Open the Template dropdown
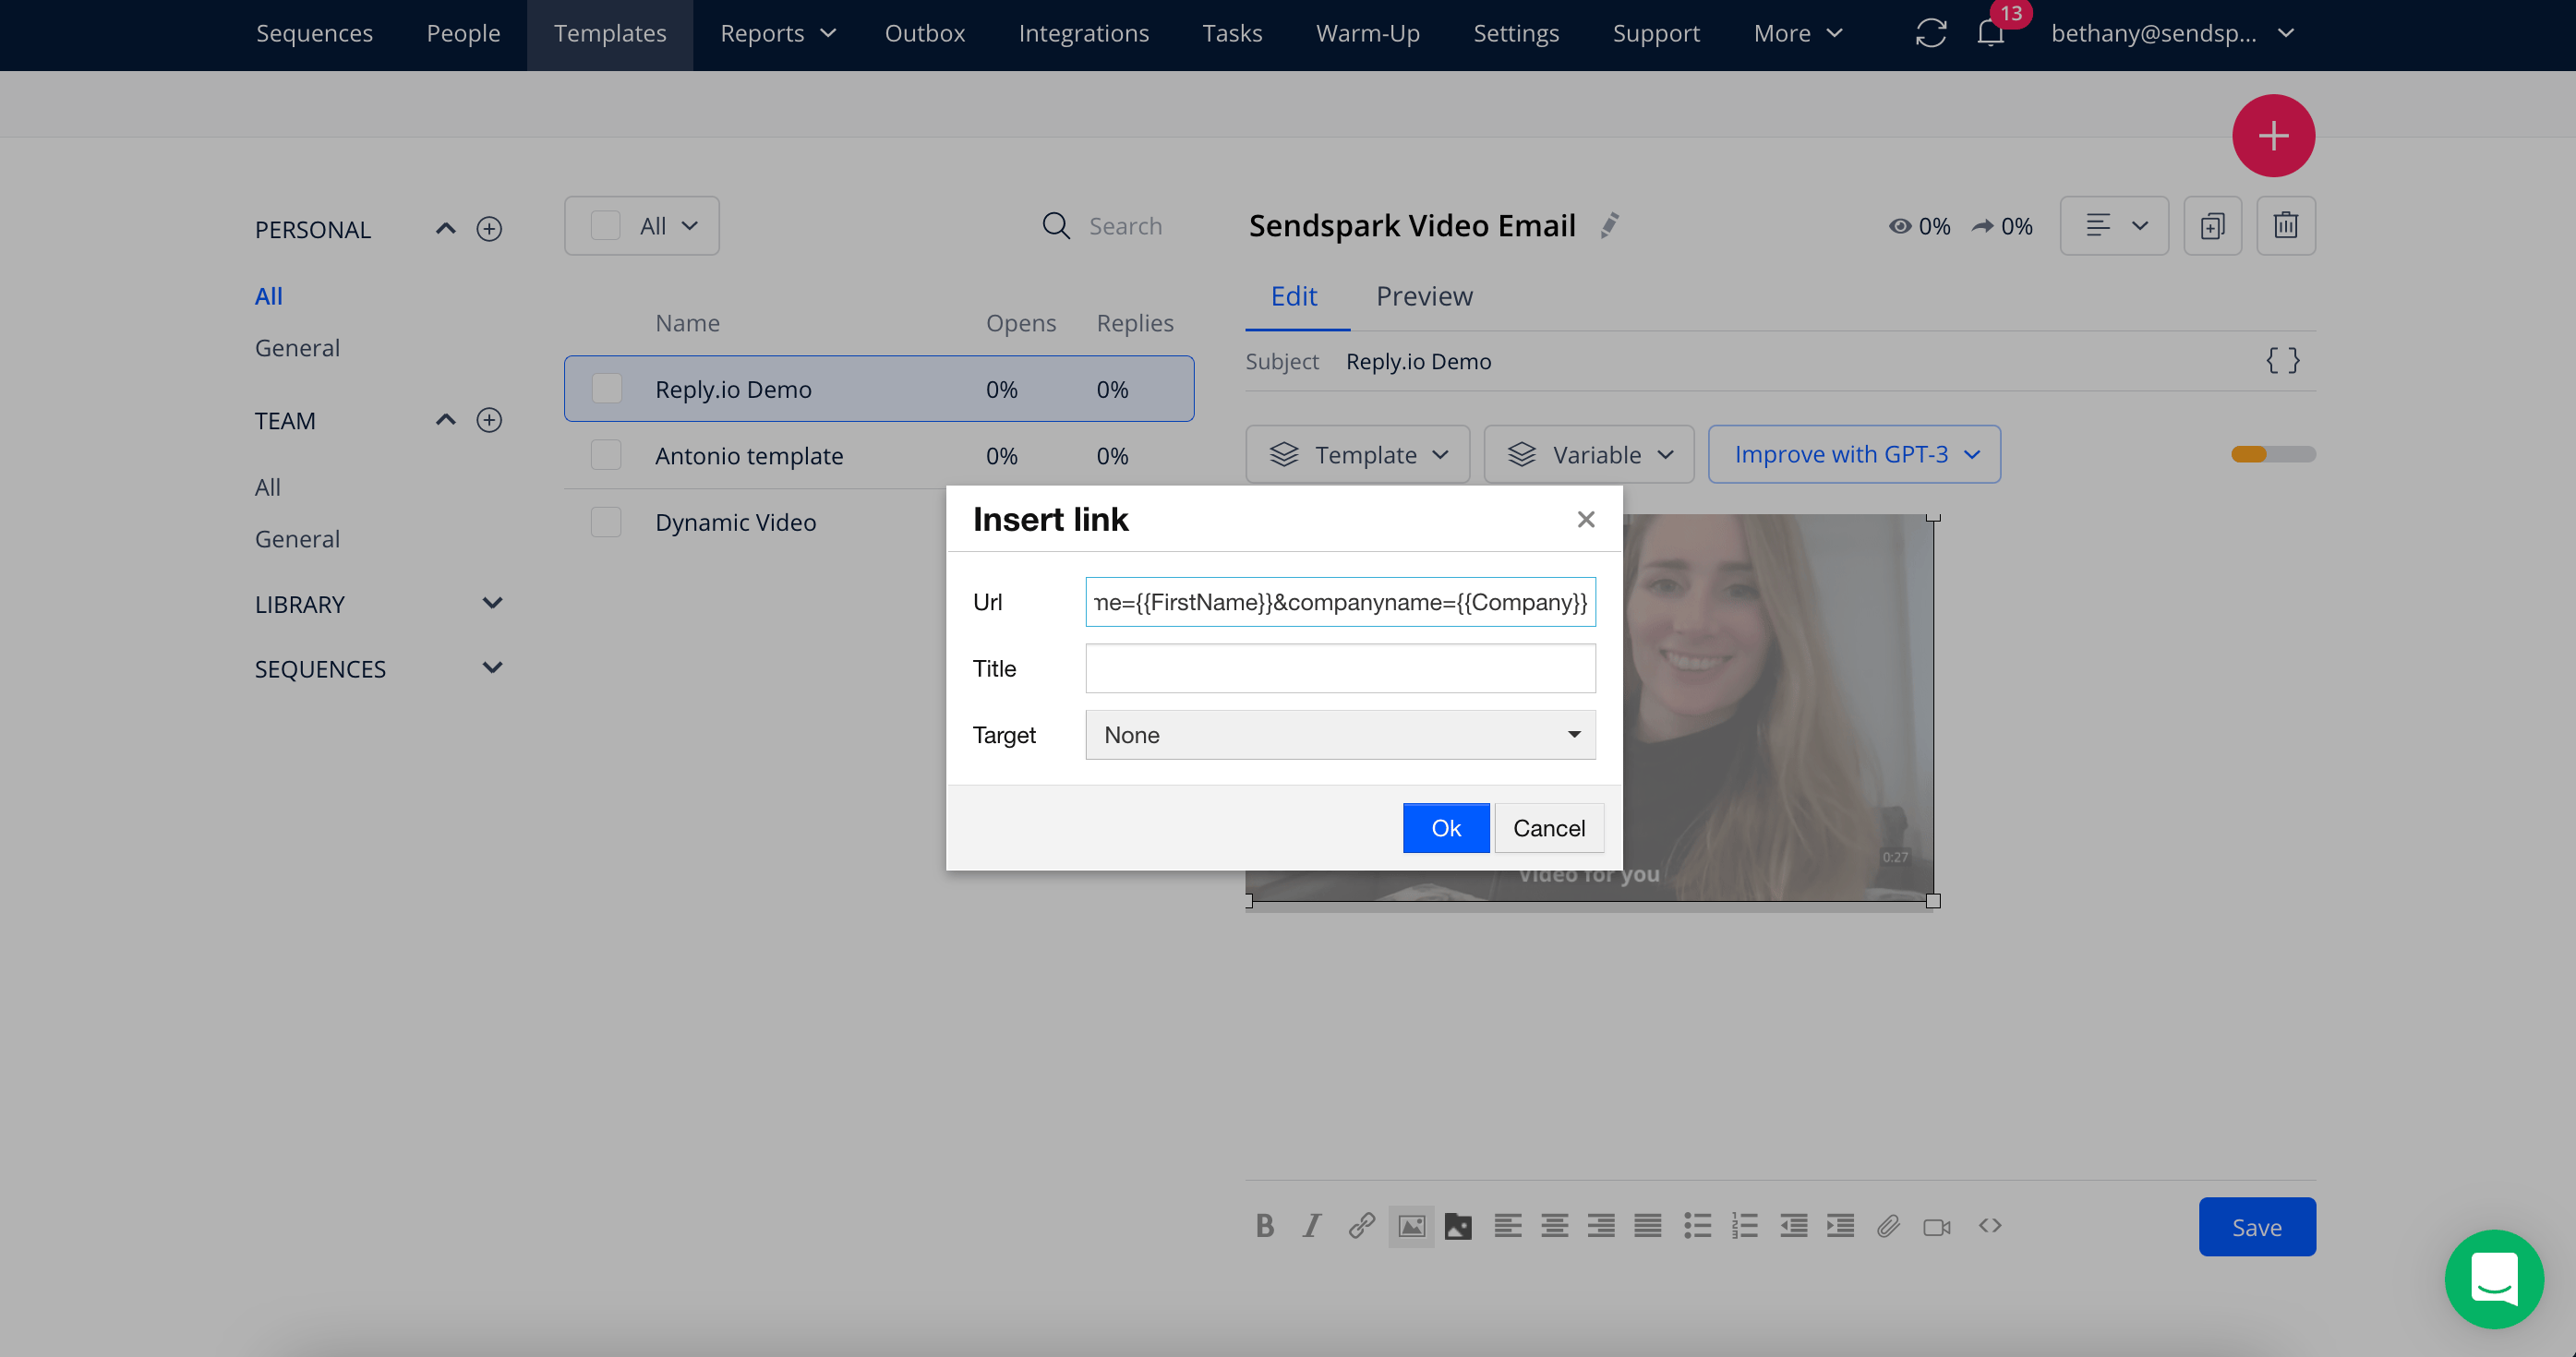2576x1357 pixels. (x=1357, y=454)
